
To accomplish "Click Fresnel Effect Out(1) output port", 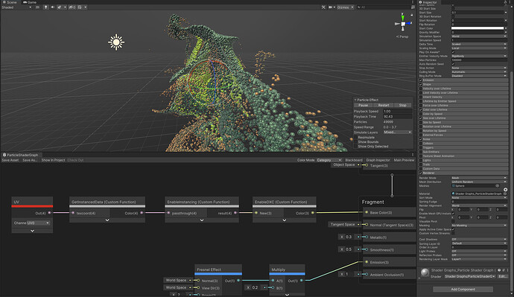I will point(238,281).
